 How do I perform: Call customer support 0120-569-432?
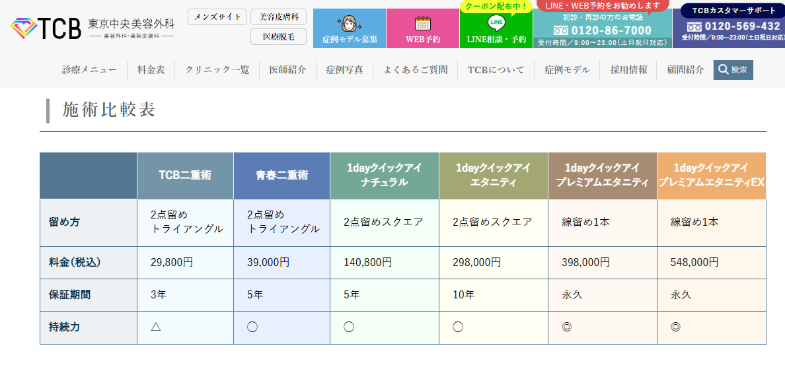click(x=733, y=26)
